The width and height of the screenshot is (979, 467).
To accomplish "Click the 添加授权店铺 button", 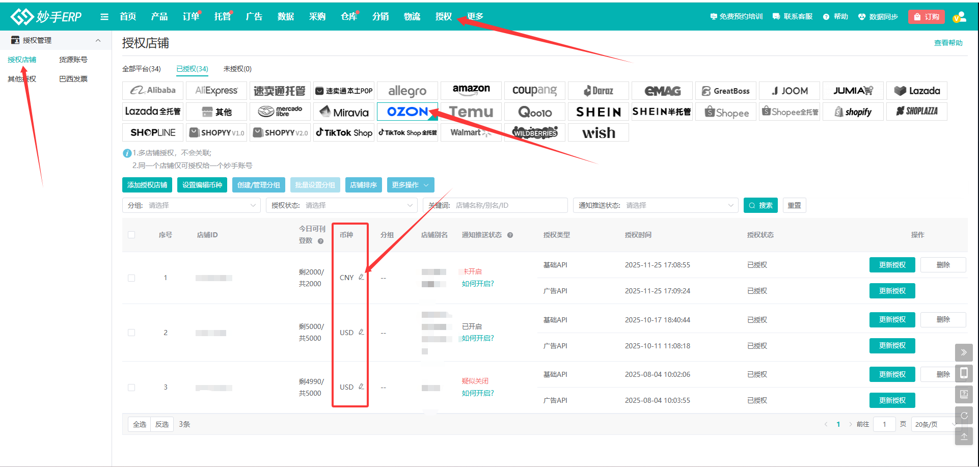I will tap(147, 185).
